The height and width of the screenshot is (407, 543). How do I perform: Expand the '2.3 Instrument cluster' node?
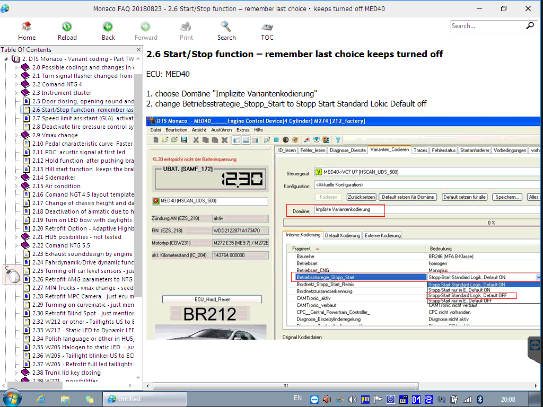click(16, 93)
